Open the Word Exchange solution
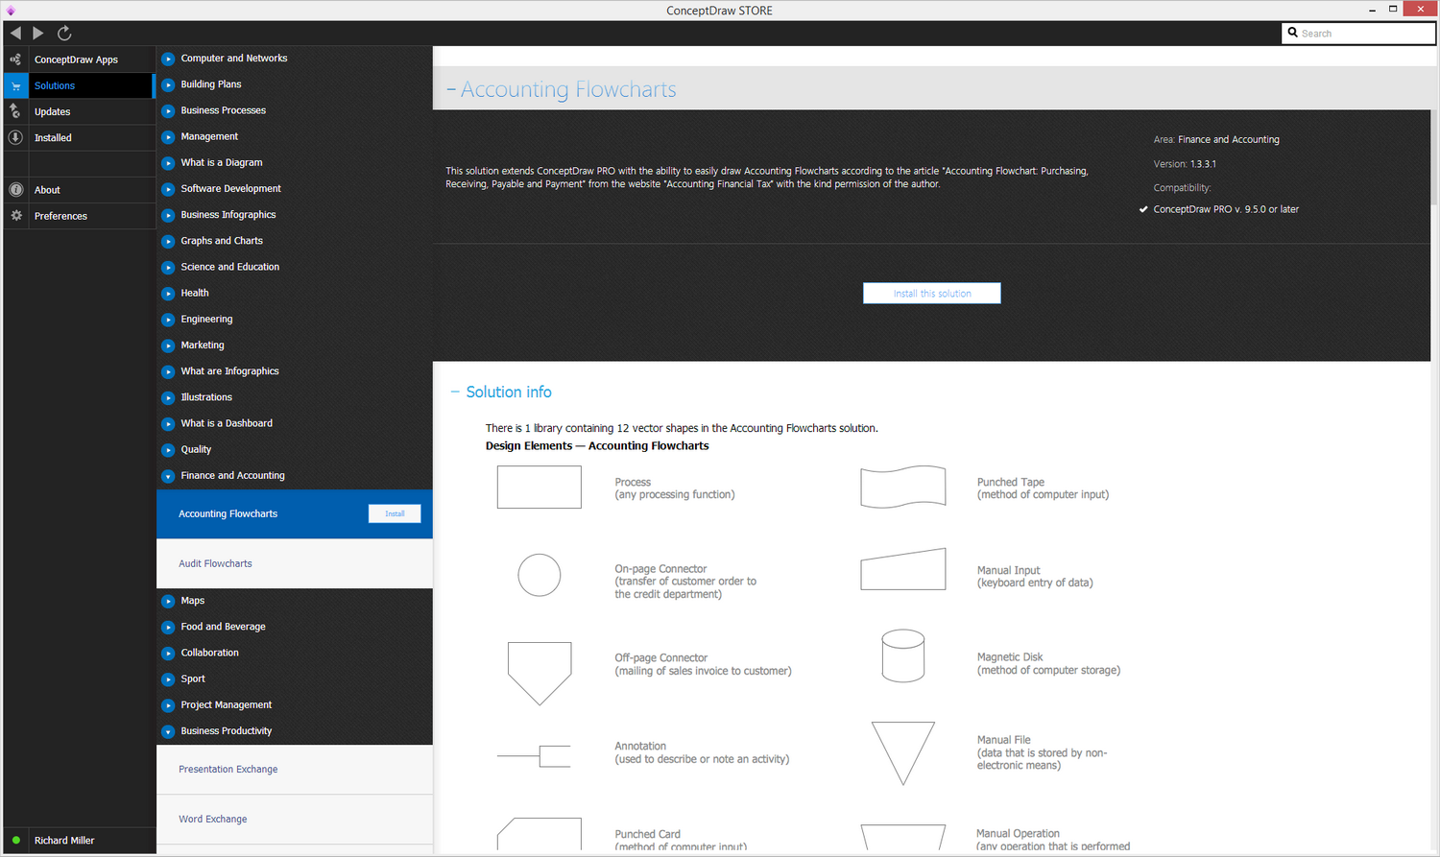This screenshot has height=857, width=1440. click(x=295, y=819)
